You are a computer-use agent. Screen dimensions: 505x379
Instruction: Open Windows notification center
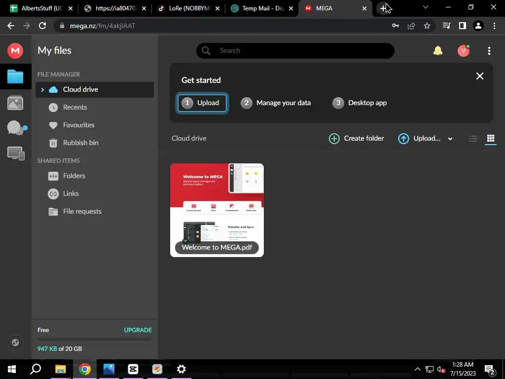(x=490, y=369)
